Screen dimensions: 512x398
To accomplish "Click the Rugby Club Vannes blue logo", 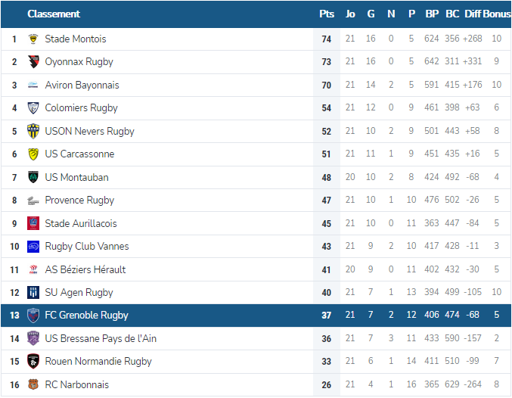I will (x=33, y=247).
